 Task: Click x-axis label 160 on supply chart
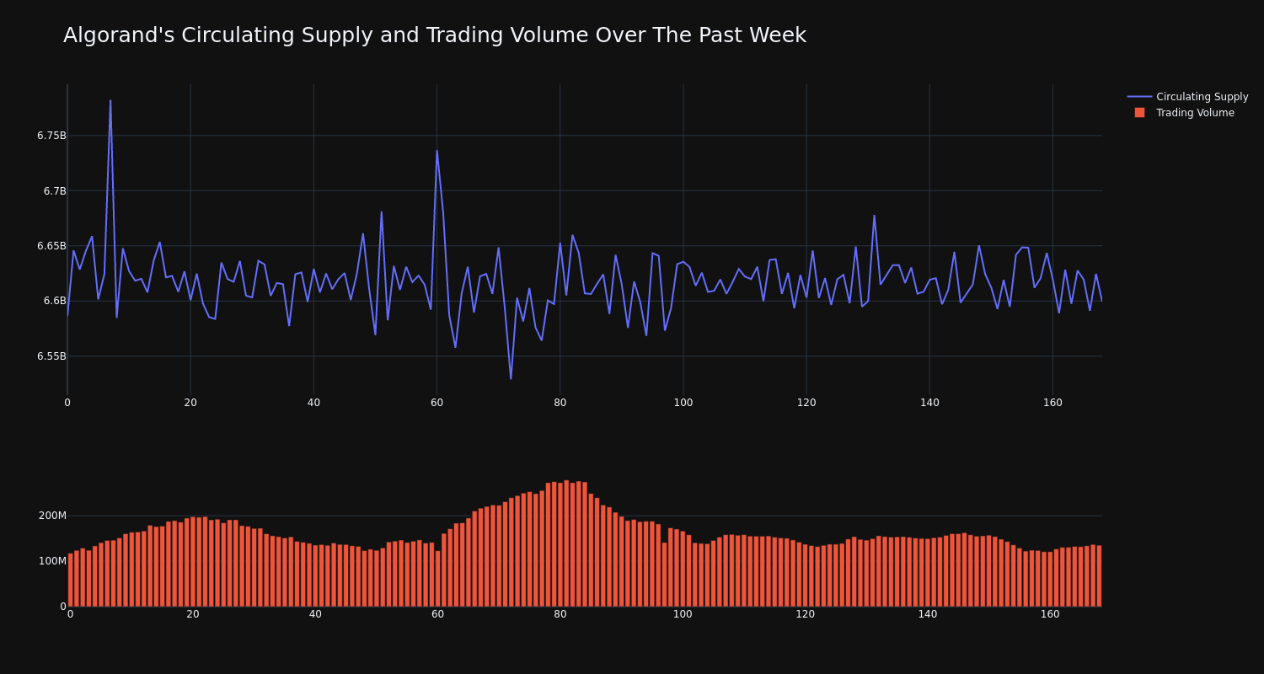click(1052, 403)
